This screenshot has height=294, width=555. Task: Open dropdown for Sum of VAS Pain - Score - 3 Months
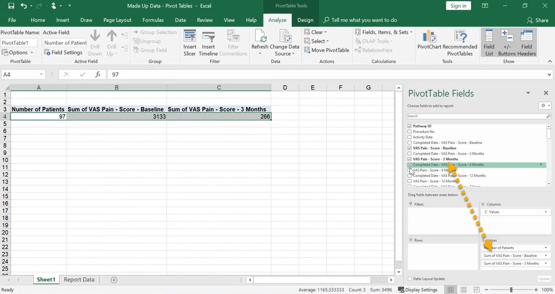click(x=546, y=263)
